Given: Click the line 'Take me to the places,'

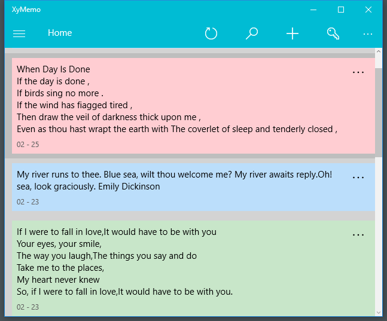Looking at the screenshot, I should pyautogui.click(x=60, y=268).
